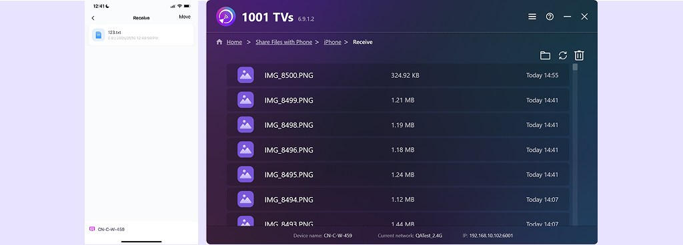Tap 123.txt file name on phone

point(115,32)
